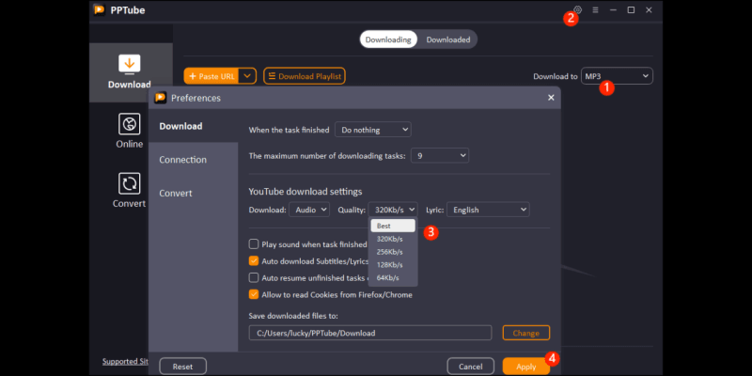
Task: Expand the Lyric language English dropdown
Action: click(x=488, y=210)
